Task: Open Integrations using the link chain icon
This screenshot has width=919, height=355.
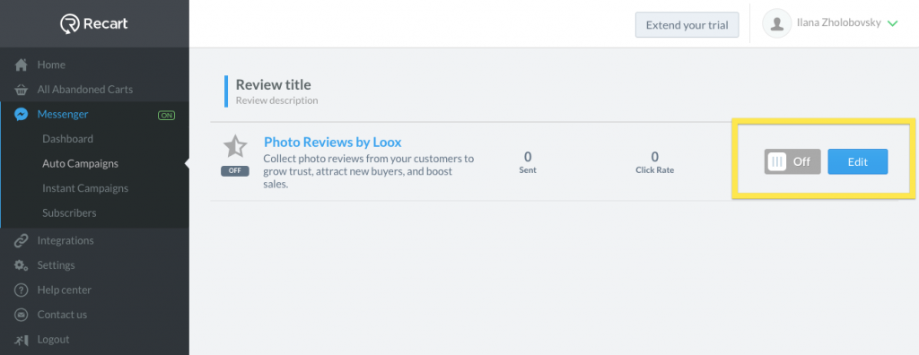Action: pyautogui.click(x=22, y=240)
